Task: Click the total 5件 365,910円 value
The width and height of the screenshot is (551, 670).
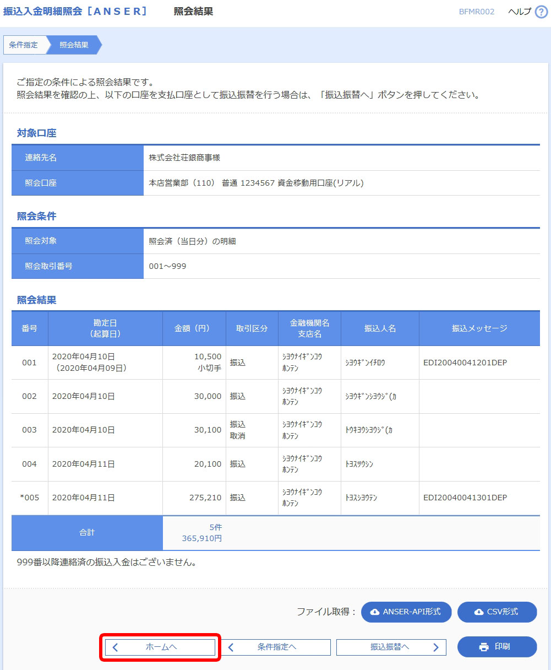Action: pos(202,533)
